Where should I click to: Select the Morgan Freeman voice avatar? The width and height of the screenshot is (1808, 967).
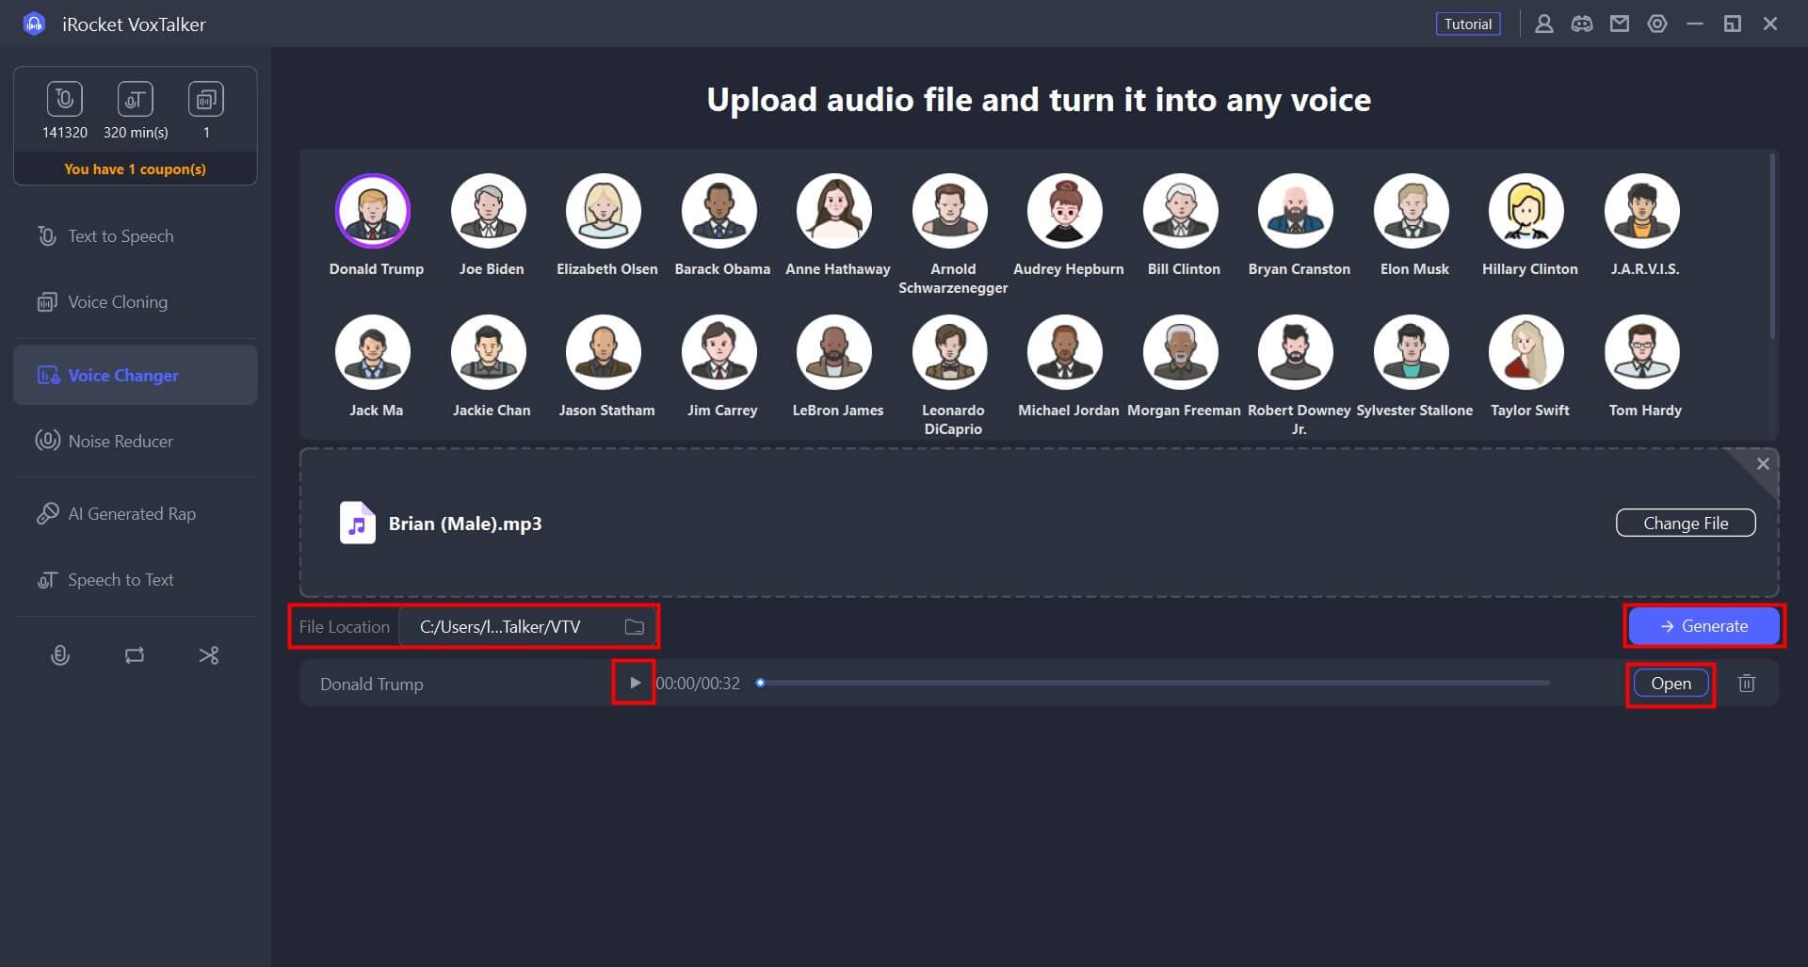[x=1181, y=352]
